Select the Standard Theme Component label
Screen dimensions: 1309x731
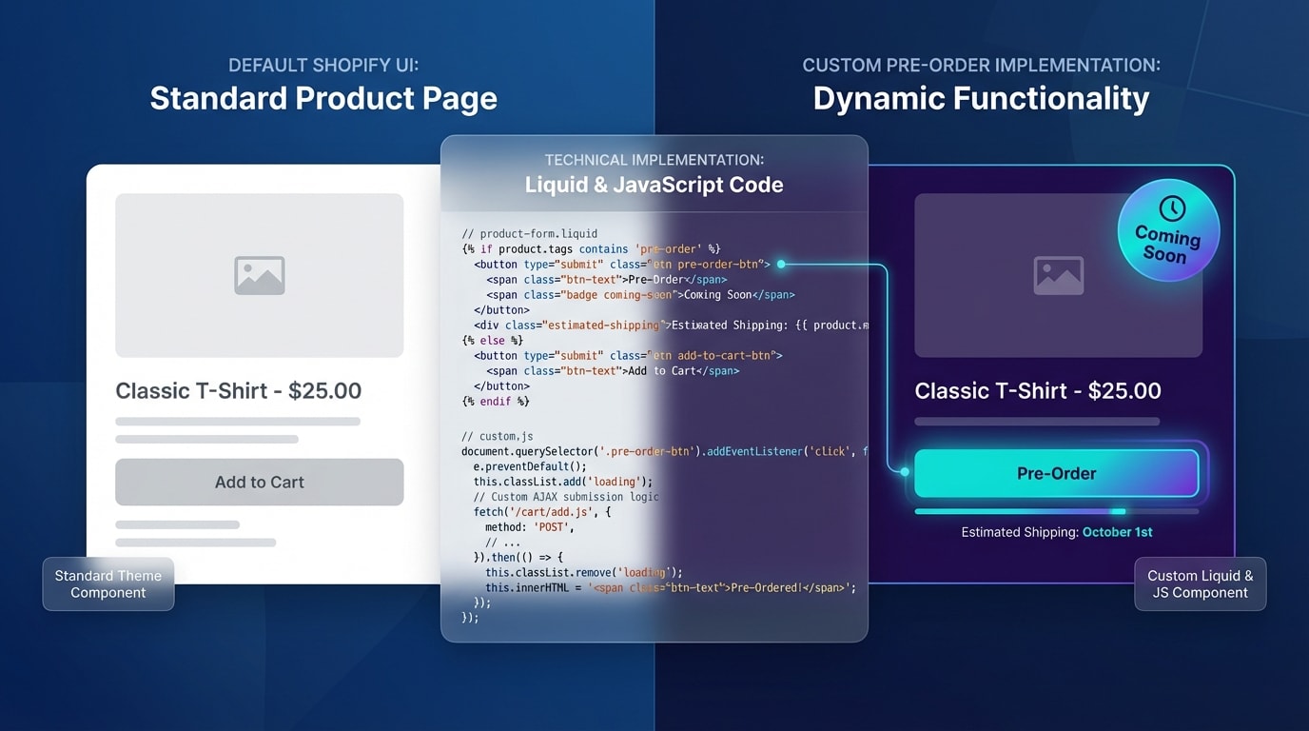(107, 583)
